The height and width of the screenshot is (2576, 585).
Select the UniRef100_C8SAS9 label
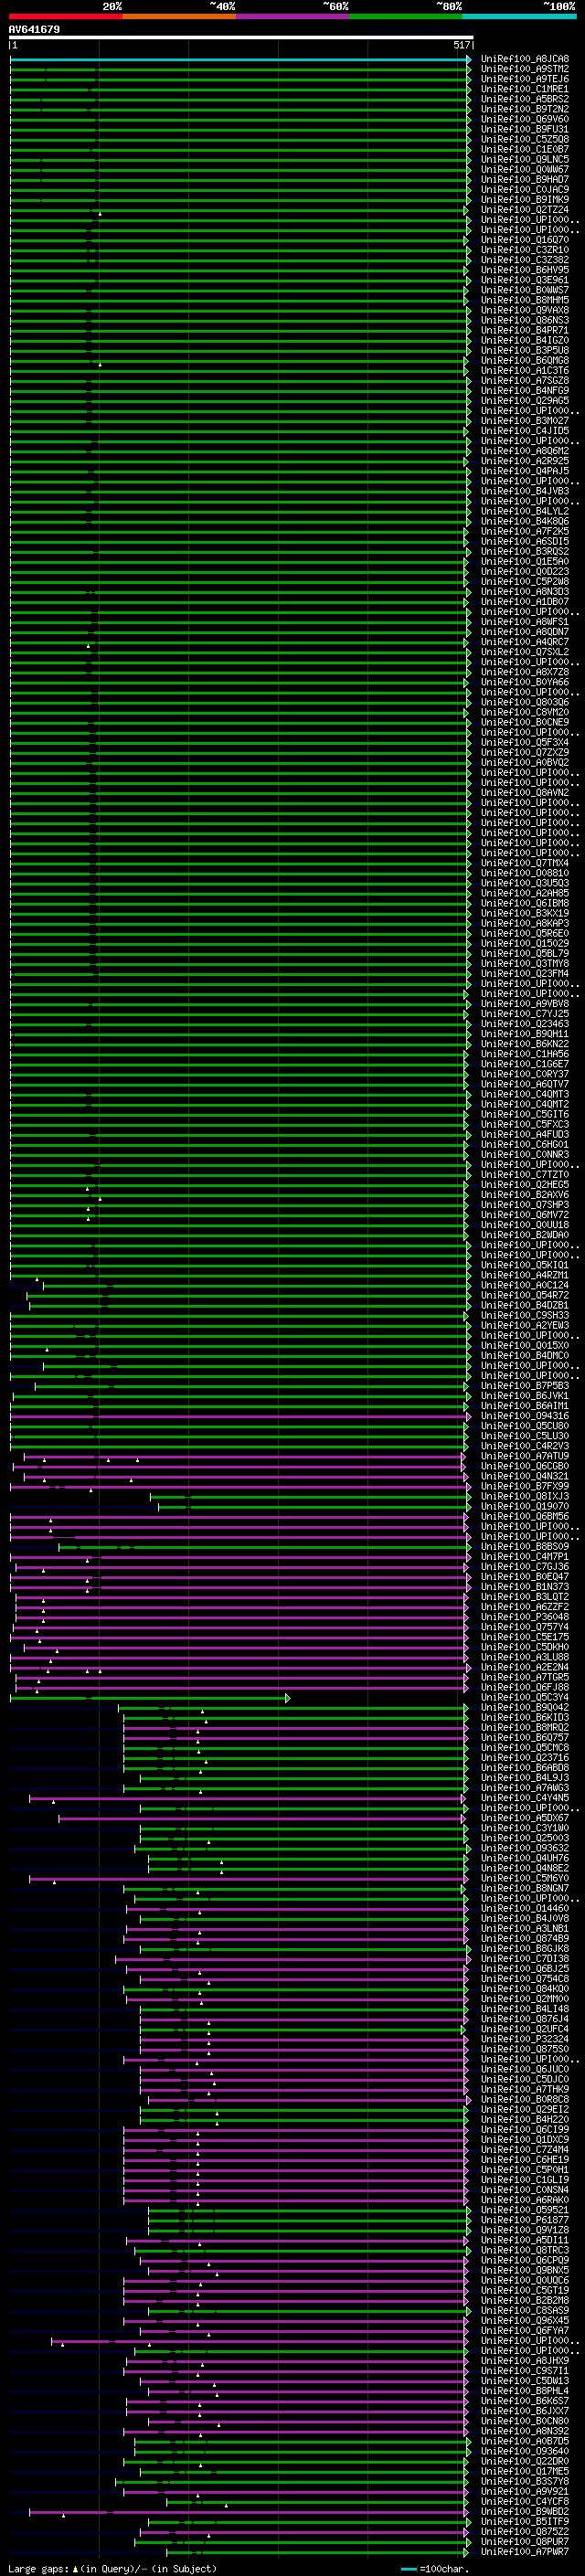click(525, 2311)
